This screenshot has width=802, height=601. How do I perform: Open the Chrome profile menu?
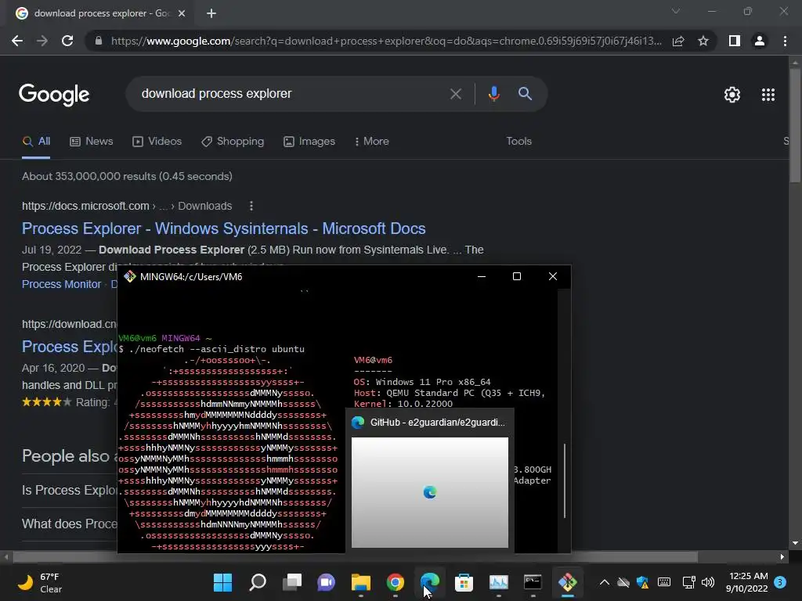pos(760,41)
